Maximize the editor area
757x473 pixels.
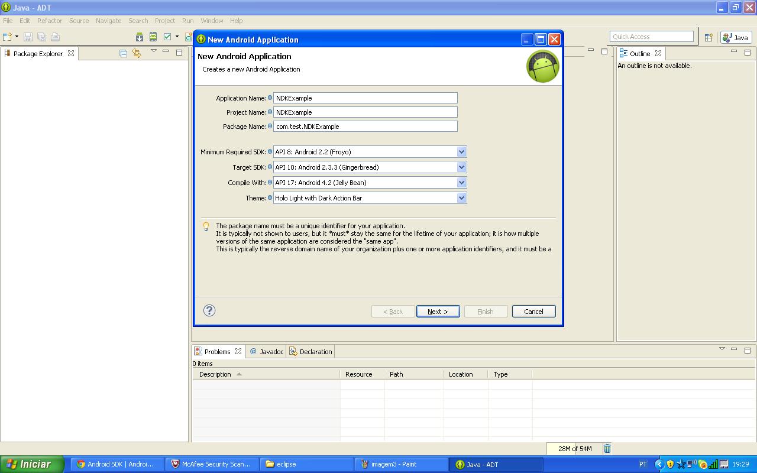604,51
